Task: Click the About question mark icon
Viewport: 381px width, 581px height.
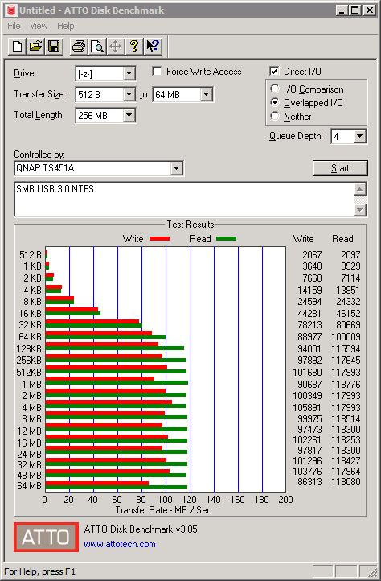Action: click(134, 47)
